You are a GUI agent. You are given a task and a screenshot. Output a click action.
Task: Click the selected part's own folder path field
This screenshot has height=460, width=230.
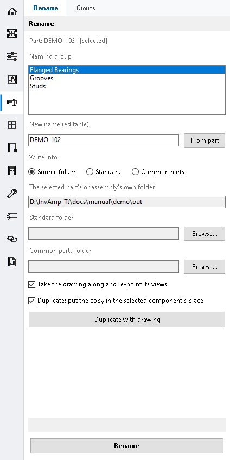[x=127, y=202]
